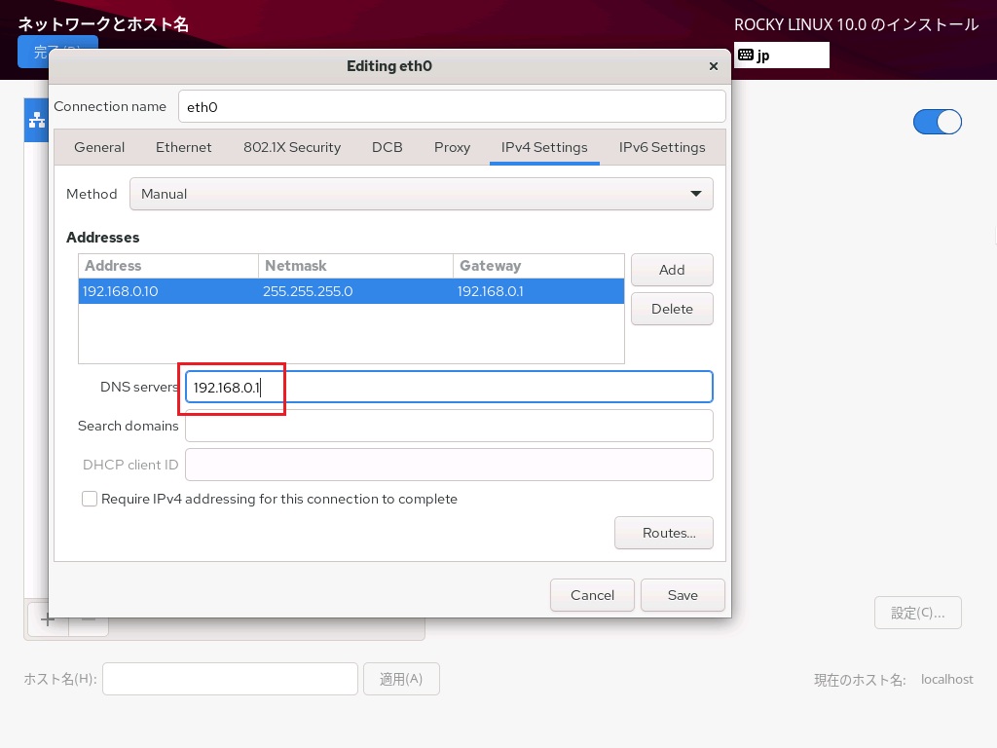Screen dimensions: 997x748
Task: Enable Require IPv4 addressing checkbox
Action: pos(90,499)
